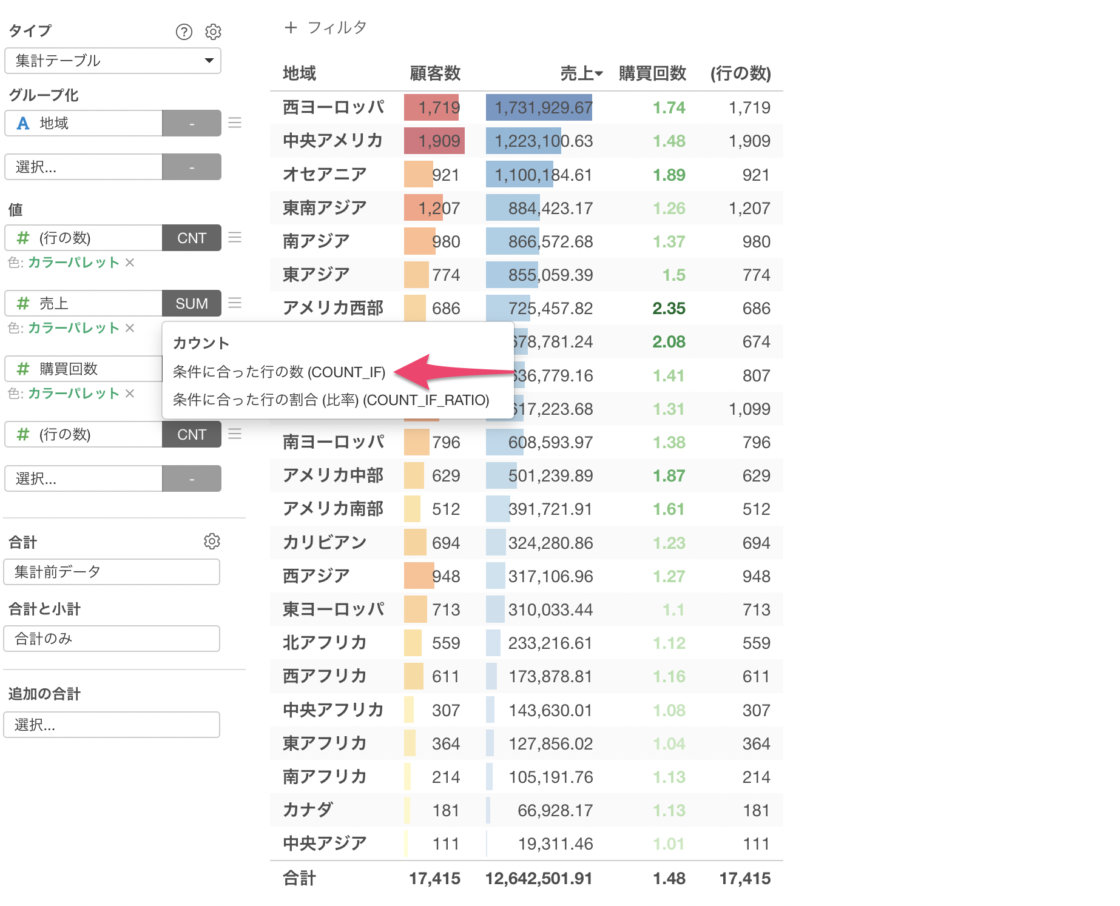Open the 追加の合計 選択... dropdown
This screenshot has height=906, width=1120.
[x=112, y=725]
